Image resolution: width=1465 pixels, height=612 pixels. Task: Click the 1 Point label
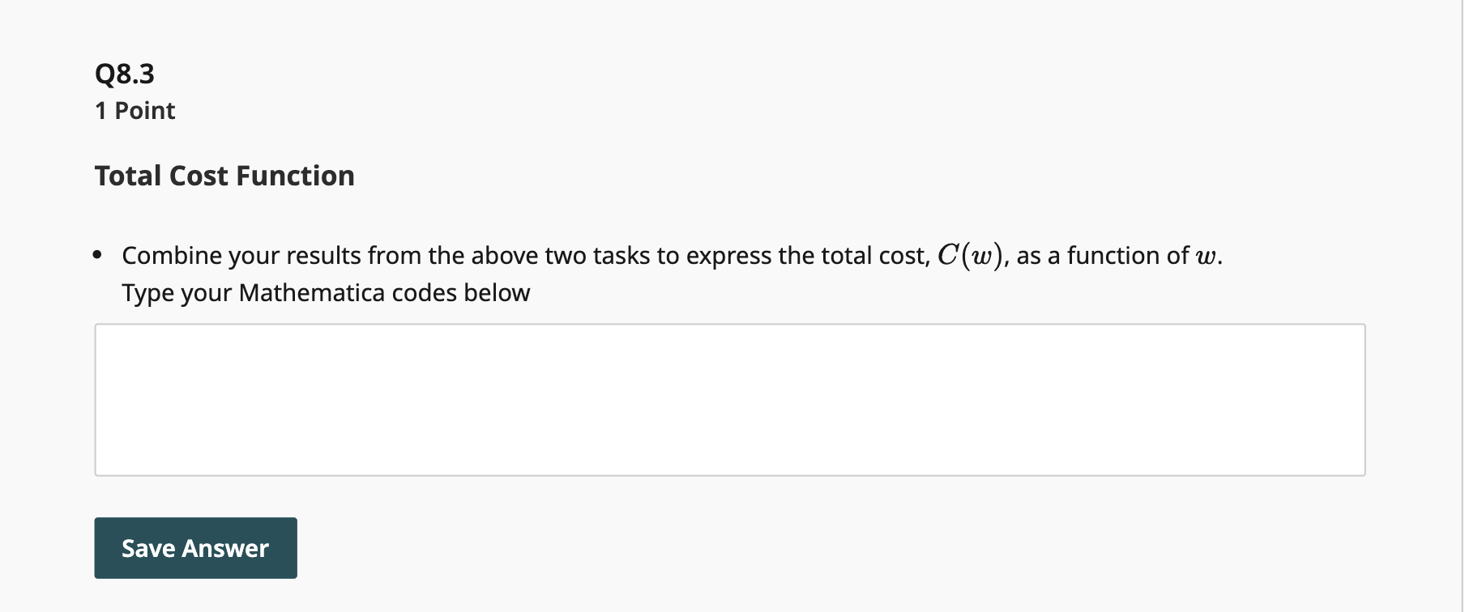(134, 110)
